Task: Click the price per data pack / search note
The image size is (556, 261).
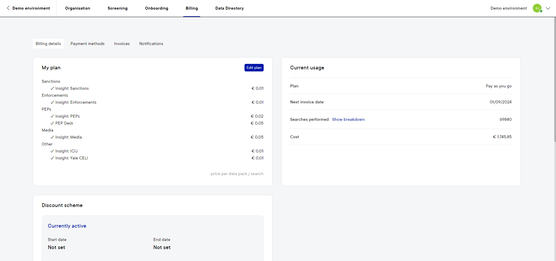Action: click(237, 174)
